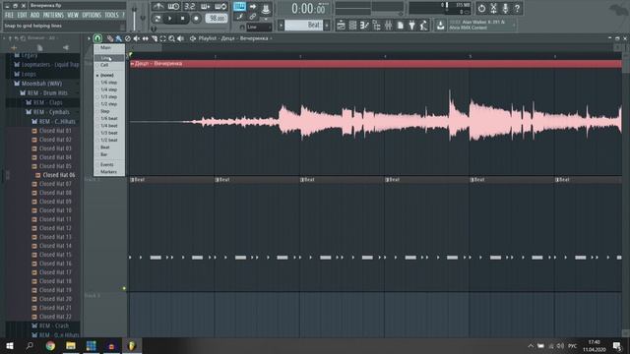The width and height of the screenshot is (630, 354).
Task: Click the link chain icon
Action: point(253,17)
